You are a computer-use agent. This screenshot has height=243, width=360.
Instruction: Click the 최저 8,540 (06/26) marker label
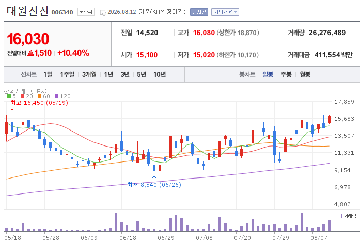pos(154,185)
